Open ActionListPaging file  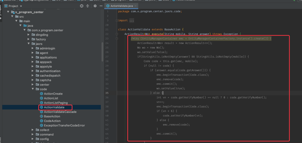(x=55, y=103)
